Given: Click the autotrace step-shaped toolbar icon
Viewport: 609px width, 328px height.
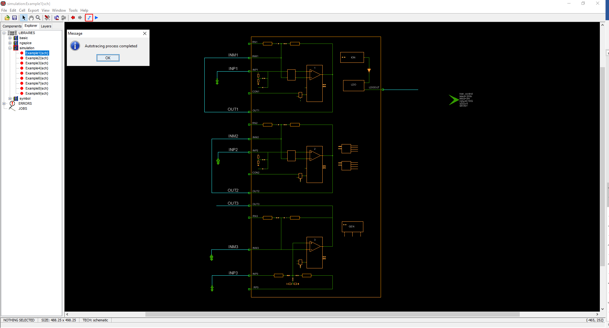Looking at the screenshot, I should (89, 18).
